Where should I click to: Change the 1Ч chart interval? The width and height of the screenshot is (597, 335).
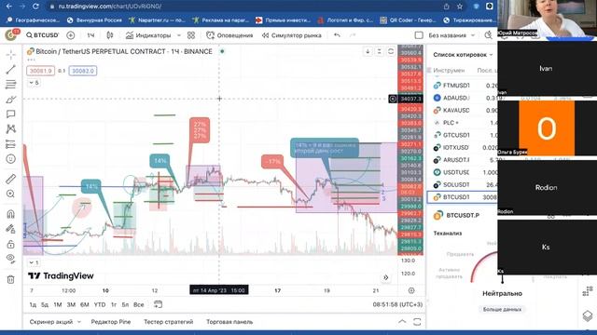click(90, 35)
